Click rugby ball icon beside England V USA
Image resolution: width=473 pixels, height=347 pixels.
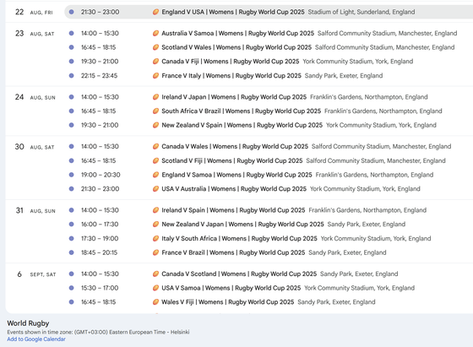pyautogui.click(x=155, y=12)
